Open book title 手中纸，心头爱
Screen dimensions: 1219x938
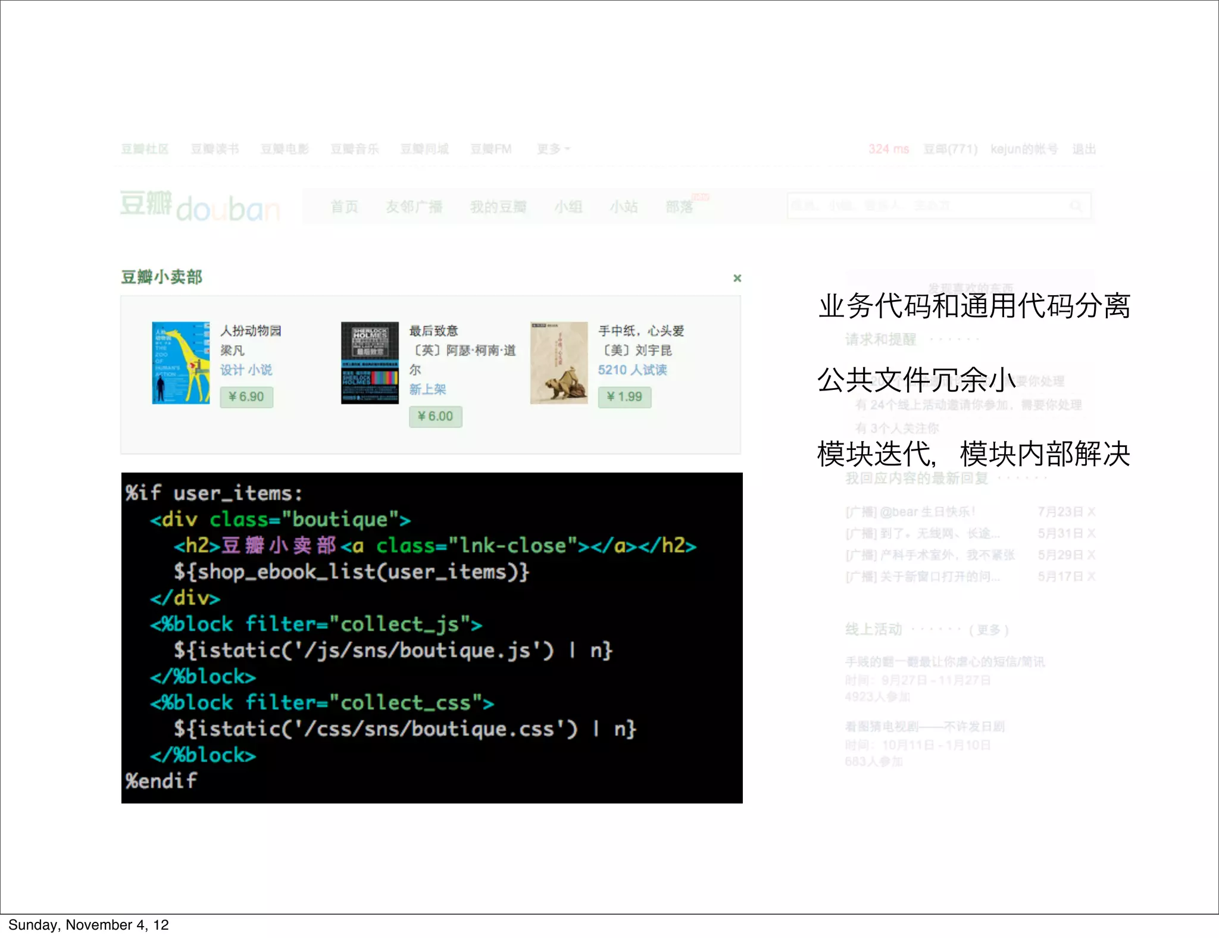(x=641, y=331)
